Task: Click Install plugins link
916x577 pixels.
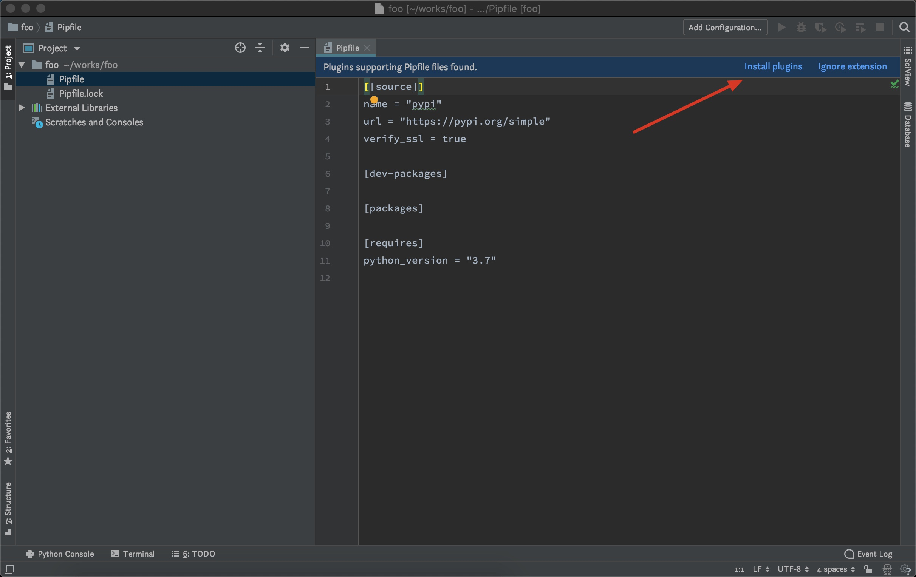Action: [x=773, y=66]
